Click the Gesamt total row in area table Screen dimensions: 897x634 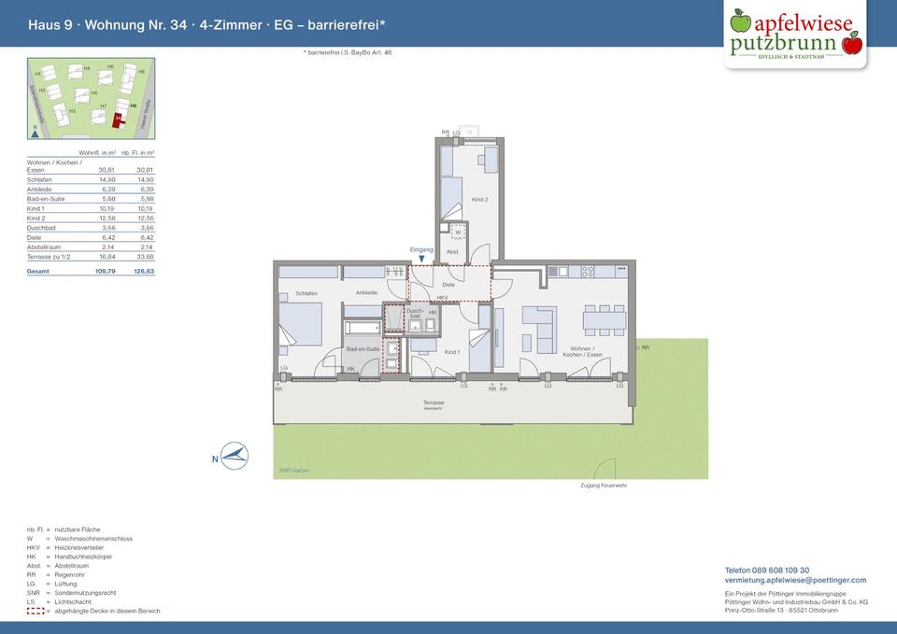(91, 271)
